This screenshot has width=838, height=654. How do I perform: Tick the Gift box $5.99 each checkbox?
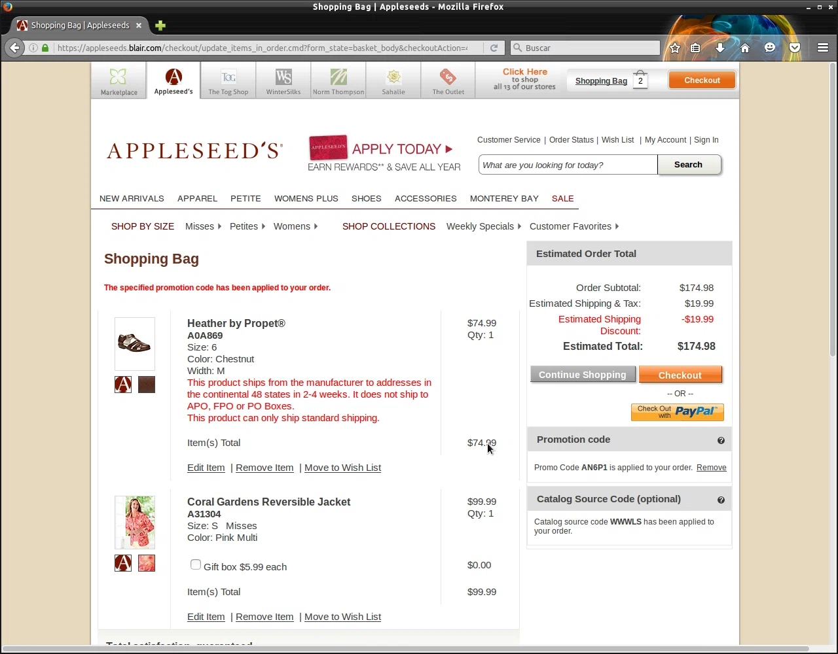pyautogui.click(x=195, y=564)
